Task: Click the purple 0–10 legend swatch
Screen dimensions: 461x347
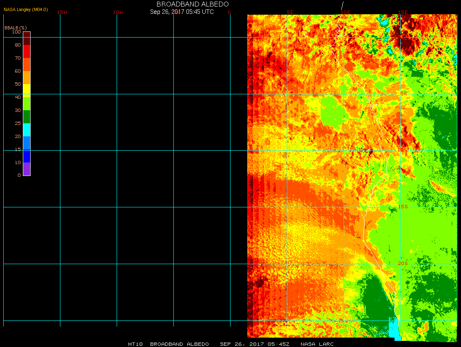Action: click(x=27, y=169)
